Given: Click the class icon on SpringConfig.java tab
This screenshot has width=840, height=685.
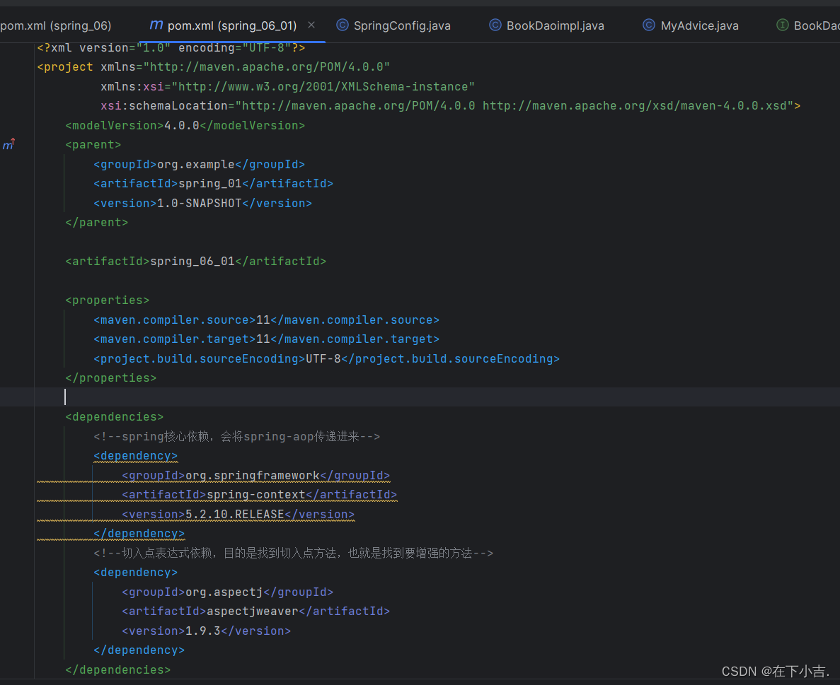Looking at the screenshot, I should coord(343,25).
